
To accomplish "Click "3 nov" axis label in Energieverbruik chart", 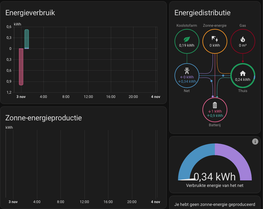I will (21, 97).
